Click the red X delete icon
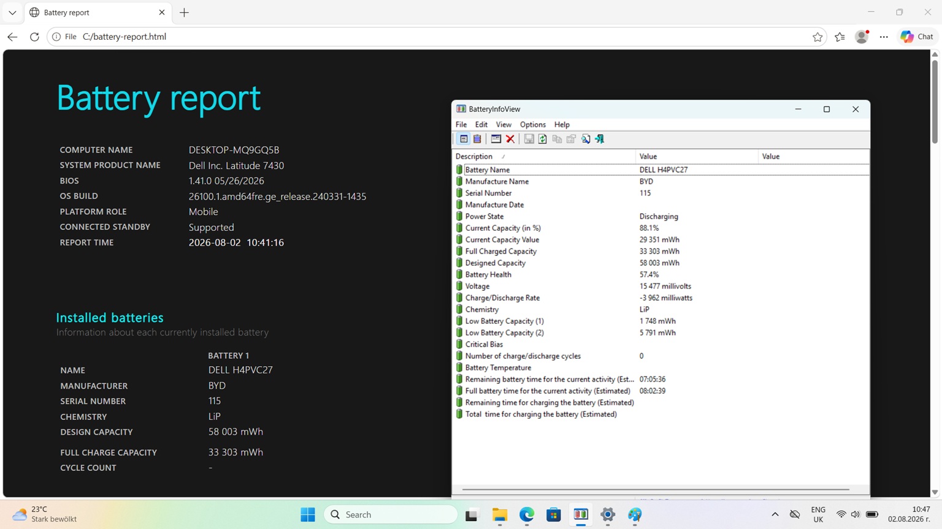This screenshot has height=529, width=942. tap(510, 139)
